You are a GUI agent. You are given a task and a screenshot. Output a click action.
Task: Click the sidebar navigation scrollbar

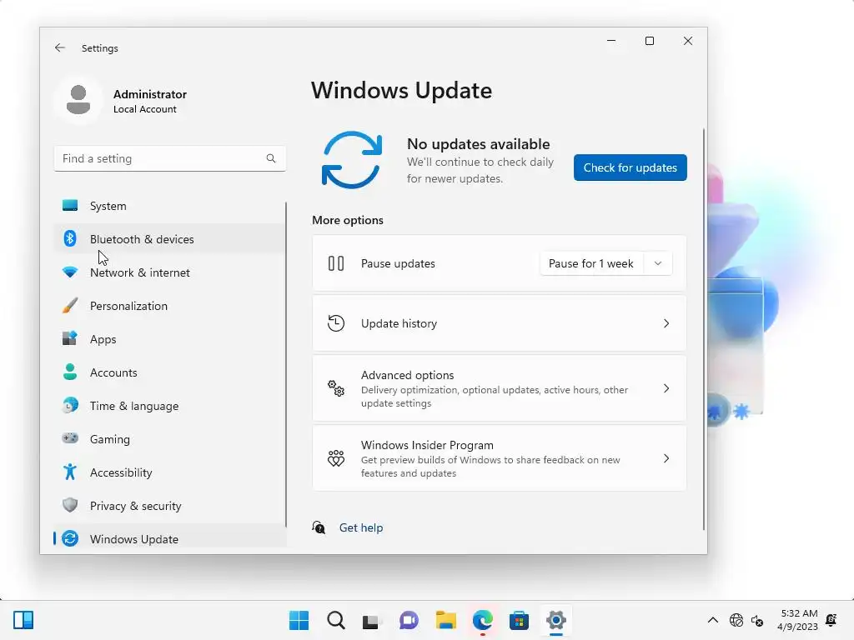[x=286, y=363]
